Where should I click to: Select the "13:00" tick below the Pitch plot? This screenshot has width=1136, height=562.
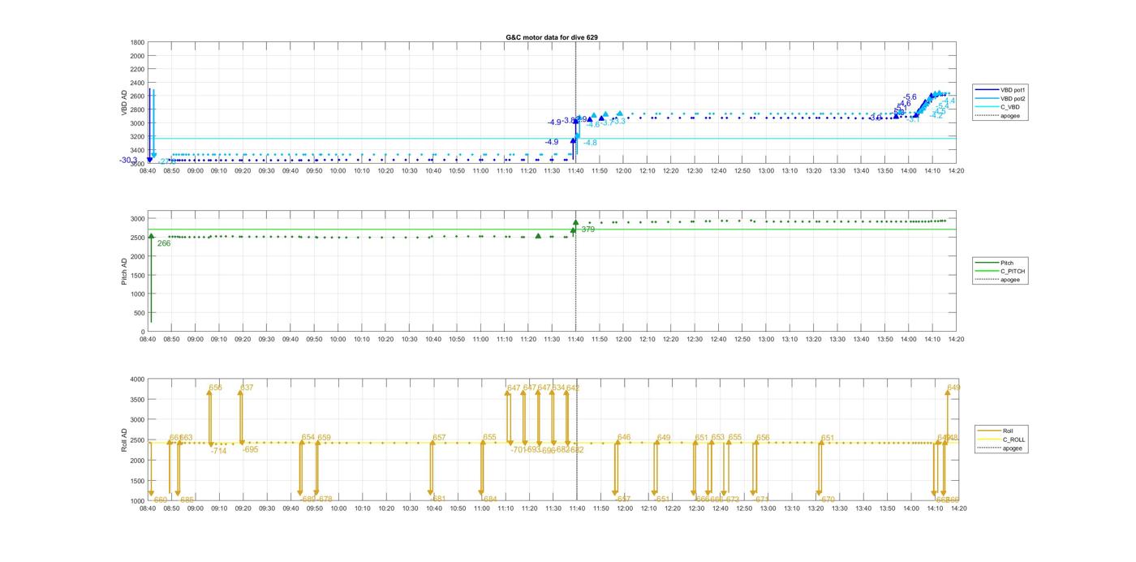coord(767,340)
